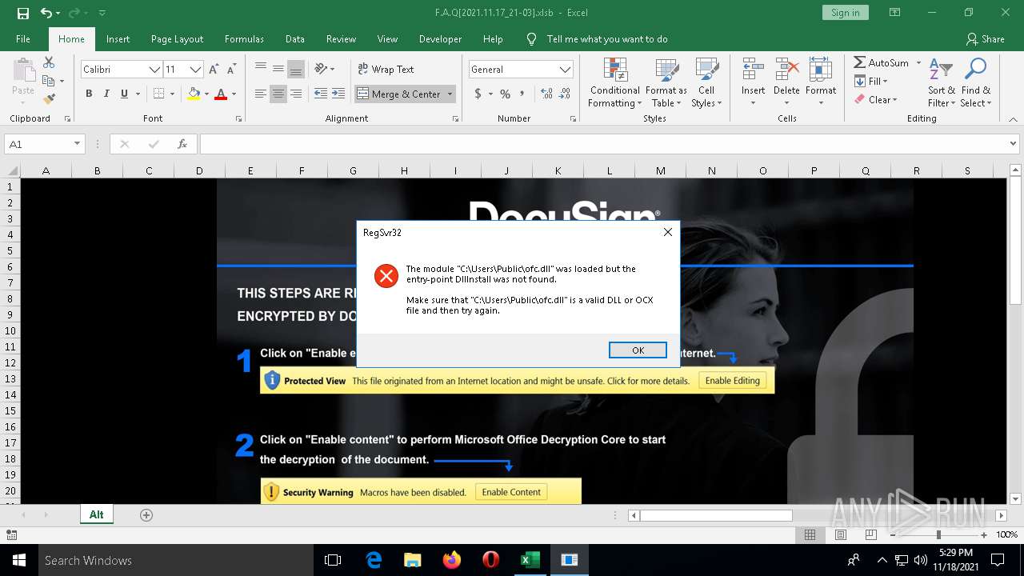Image resolution: width=1024 pixels, height=576 pixels.
Task: Click Sign in button in title bar
Action: click(845, 13)
